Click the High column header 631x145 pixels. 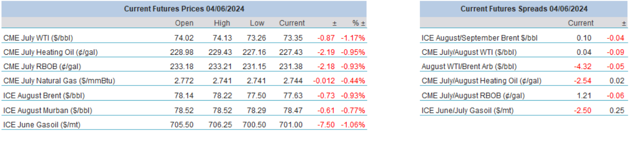pyautogui.click(x=222, y=23)
